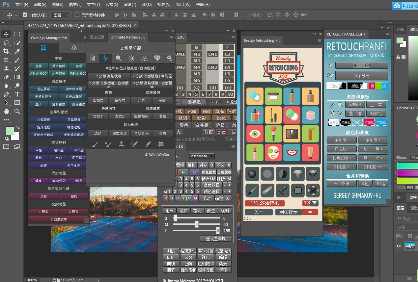This screenshot has height=282, width=418.
Task: Select the Horizontal Type tool
Action: (17, 94)
